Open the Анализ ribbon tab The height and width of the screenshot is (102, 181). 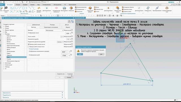[x=32, y=5]
